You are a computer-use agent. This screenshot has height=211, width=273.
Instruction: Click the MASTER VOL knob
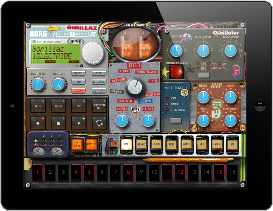pyautogui.click(x=38, y=84)
